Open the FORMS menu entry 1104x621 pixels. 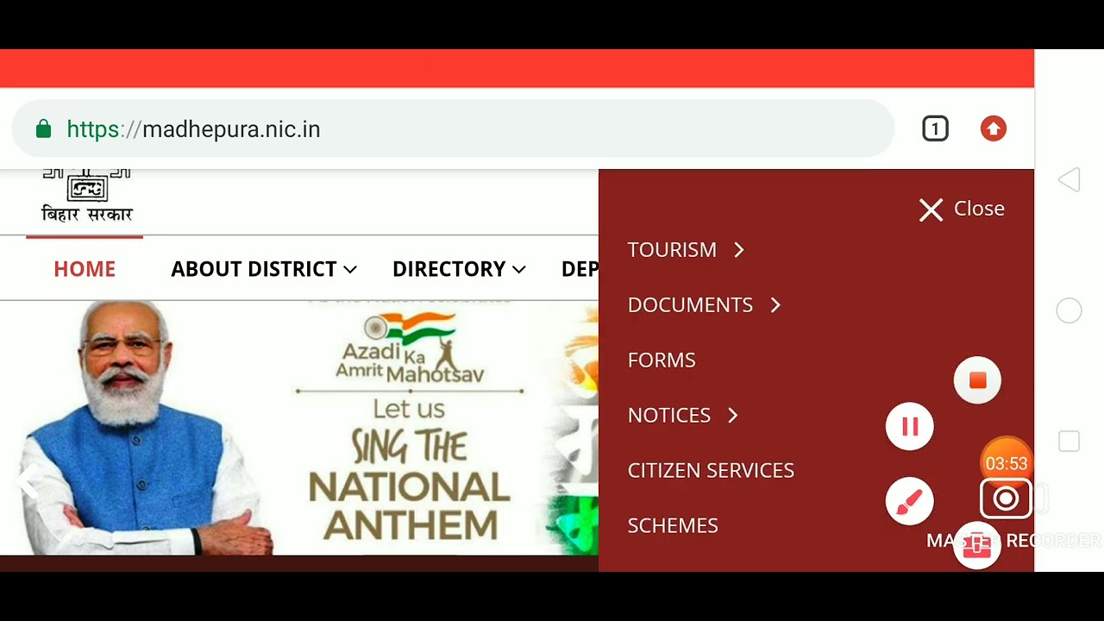point(662,361)
